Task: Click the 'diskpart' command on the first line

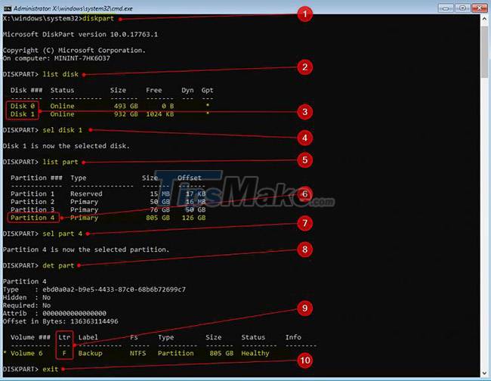Action: (98, 18)
